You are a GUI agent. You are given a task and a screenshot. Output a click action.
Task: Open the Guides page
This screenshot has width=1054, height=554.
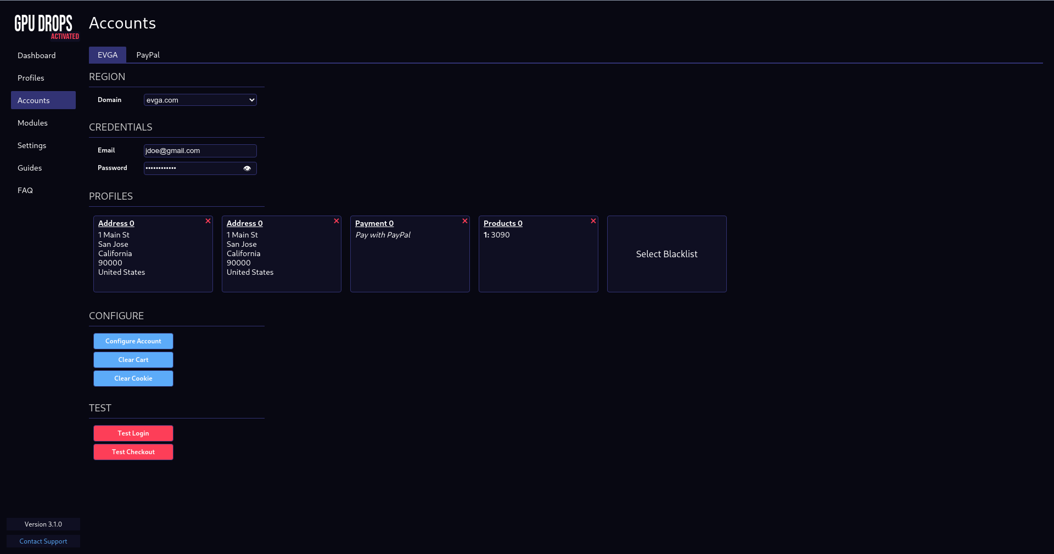pos(43,168)
